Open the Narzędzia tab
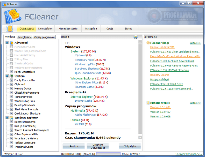The width and height of the screenshot is (206, 158). 91,29
